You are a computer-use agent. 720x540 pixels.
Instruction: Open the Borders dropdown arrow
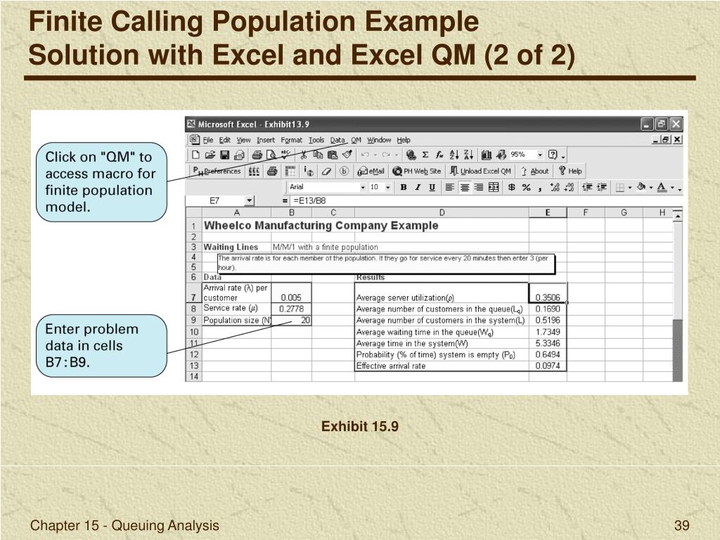click(629, 187)
